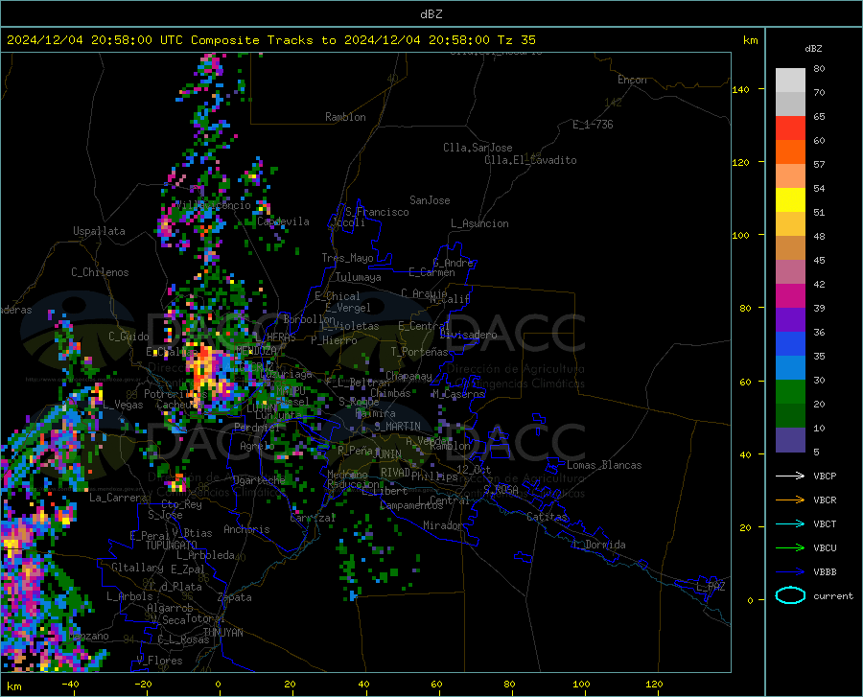The image size is (863, 697).
Task: Click the 'Encon' label in the top right
Action: point(632,80)
